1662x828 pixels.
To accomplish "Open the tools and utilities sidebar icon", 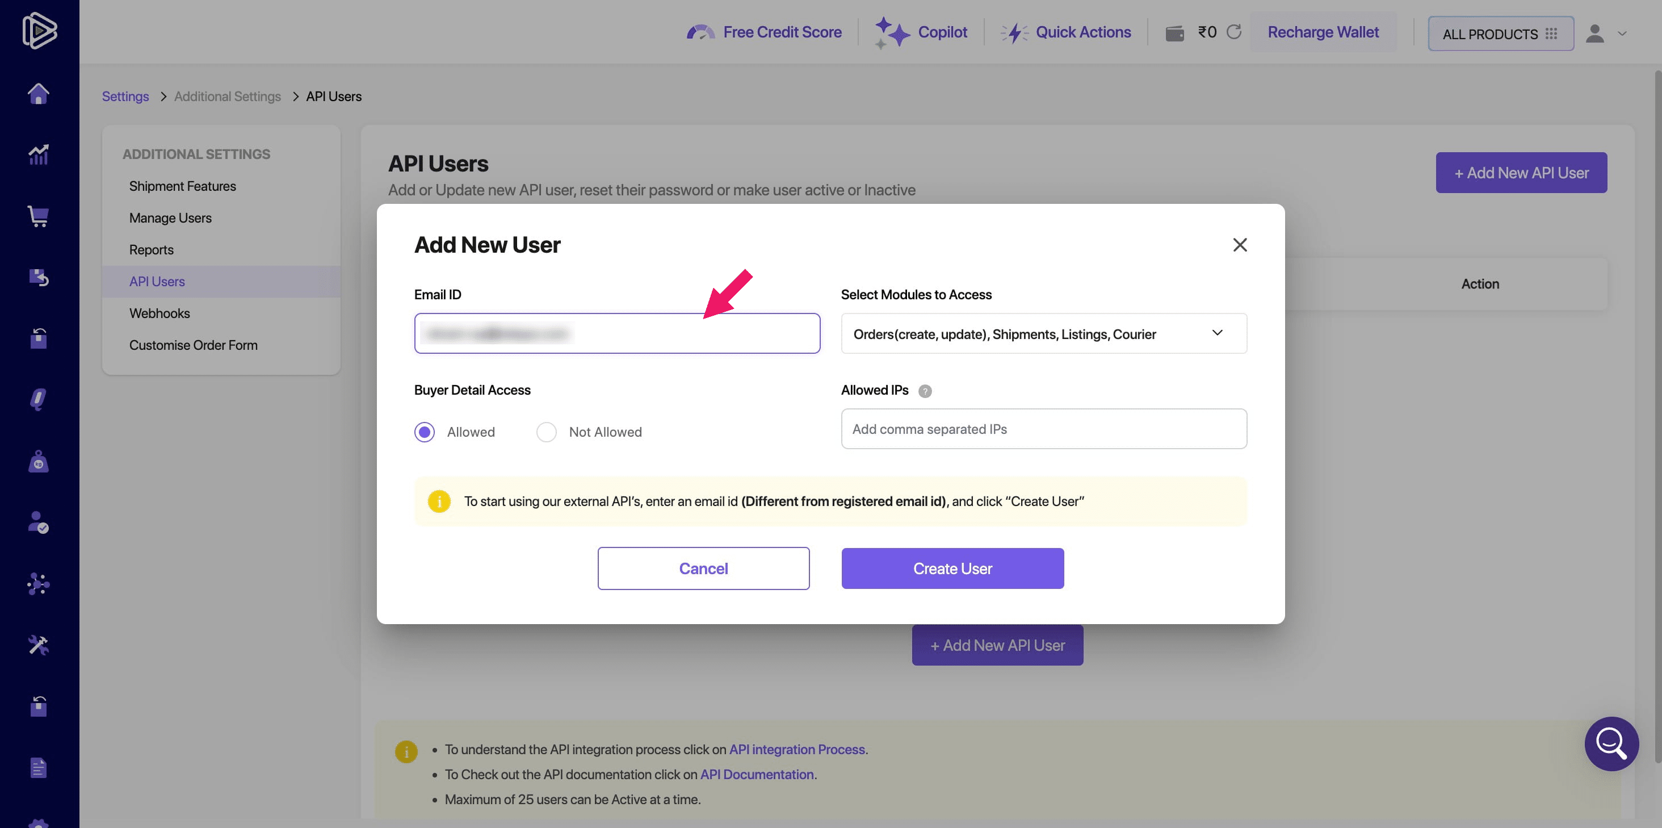I will pyautogui.click(x=38, y=645).
